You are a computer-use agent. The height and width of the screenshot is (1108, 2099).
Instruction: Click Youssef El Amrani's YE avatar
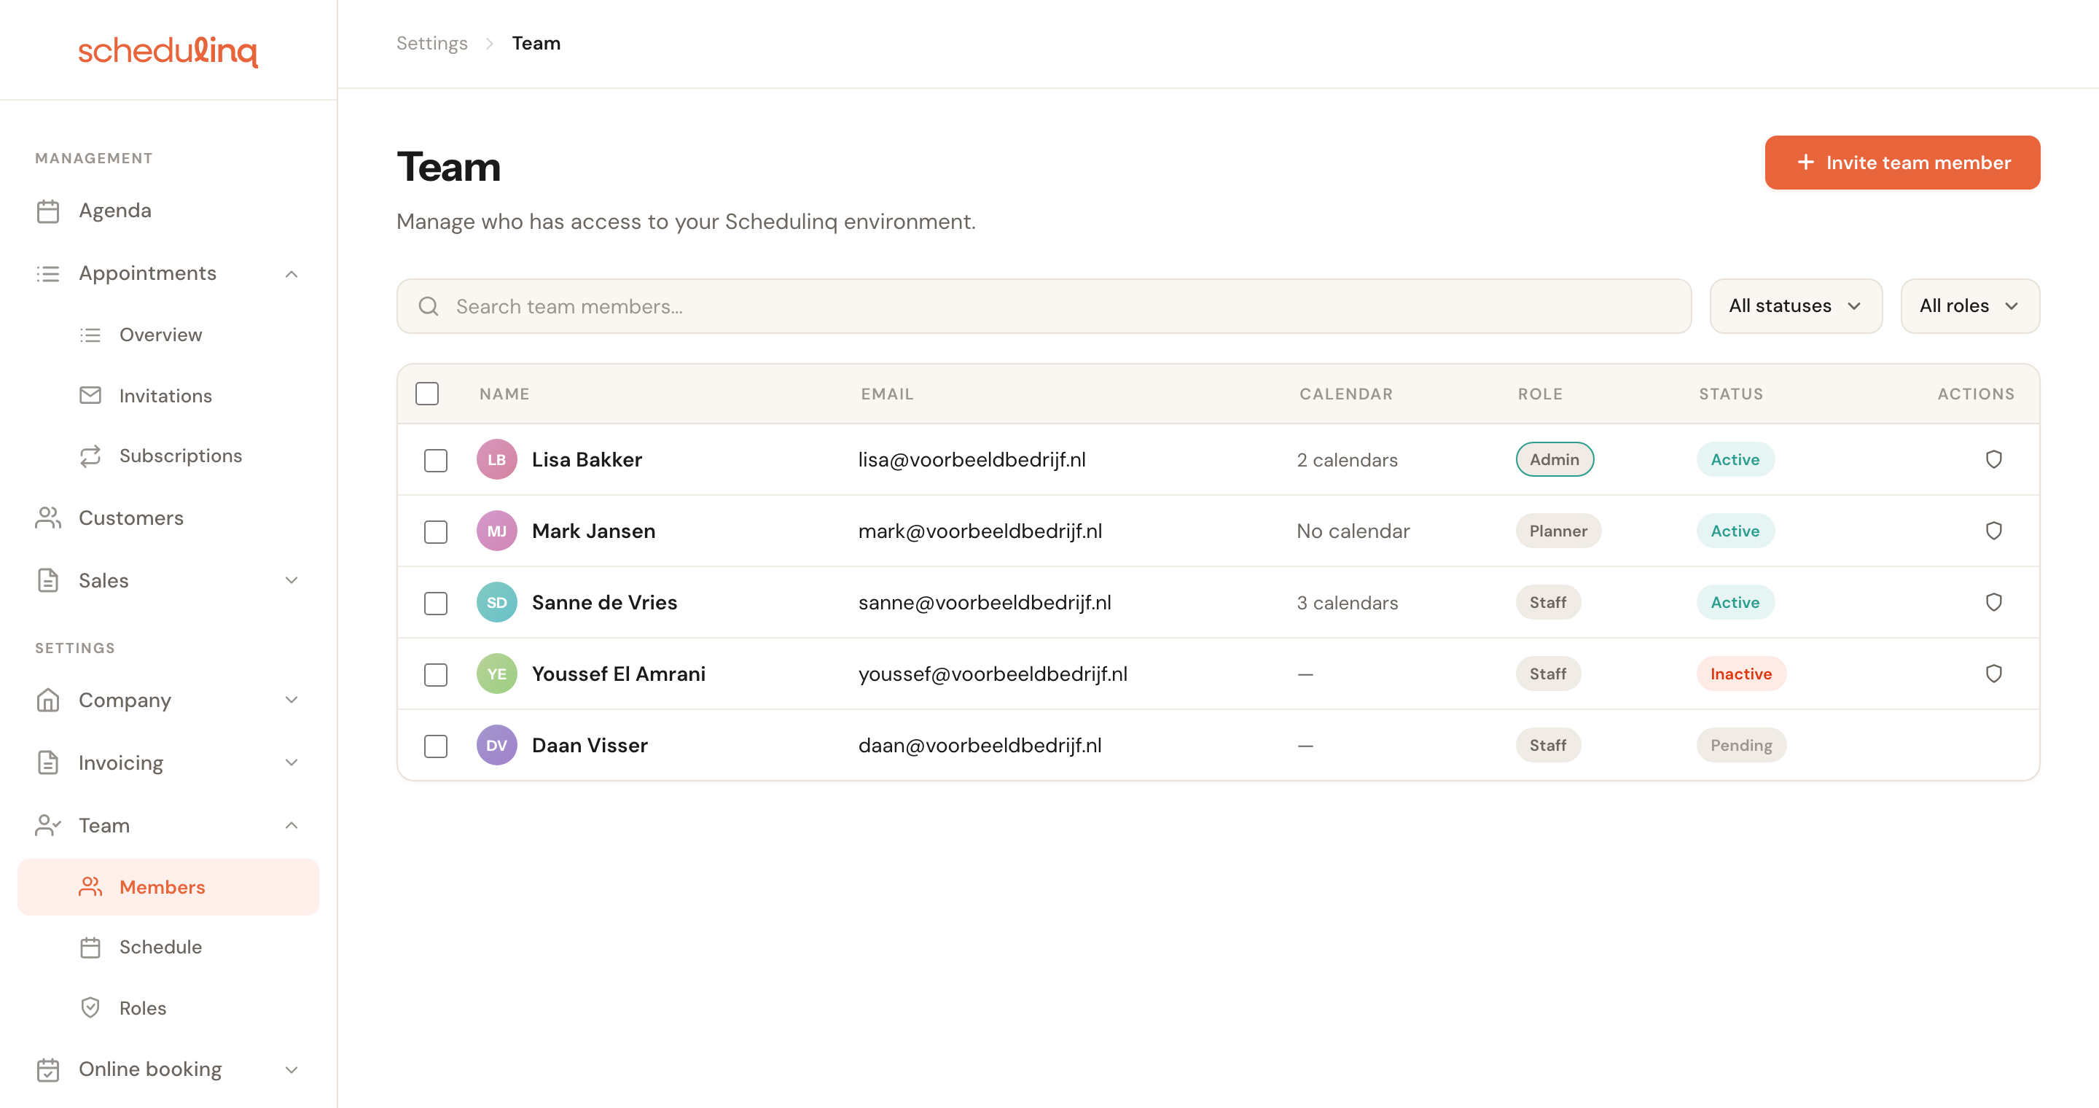point(496,674)
